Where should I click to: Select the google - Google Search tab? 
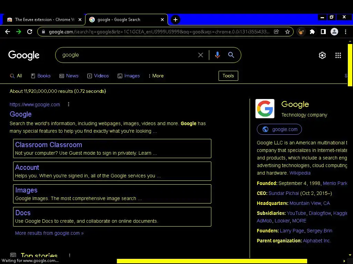pyautogui.click(x=127, y=20)
